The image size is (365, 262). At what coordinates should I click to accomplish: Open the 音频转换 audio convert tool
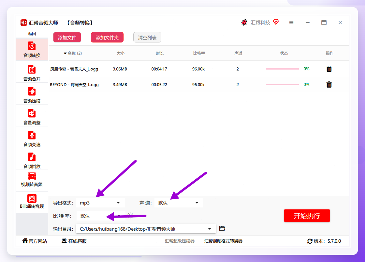coord(32,50)
